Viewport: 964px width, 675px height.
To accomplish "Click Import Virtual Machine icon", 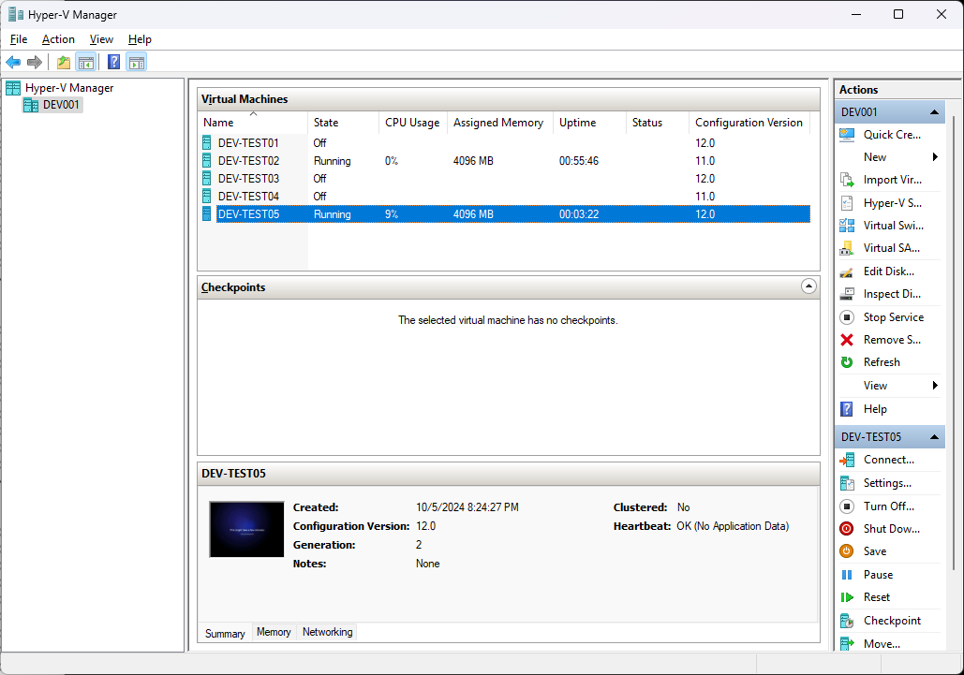I will pos(847,180).
